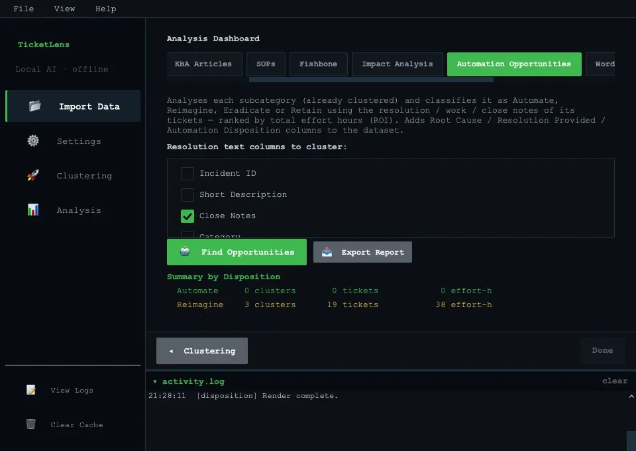The width and height of the screenshot is (636, 451).
Task: Click the '3 clusters' value
Action: click(x=270, y=304)
